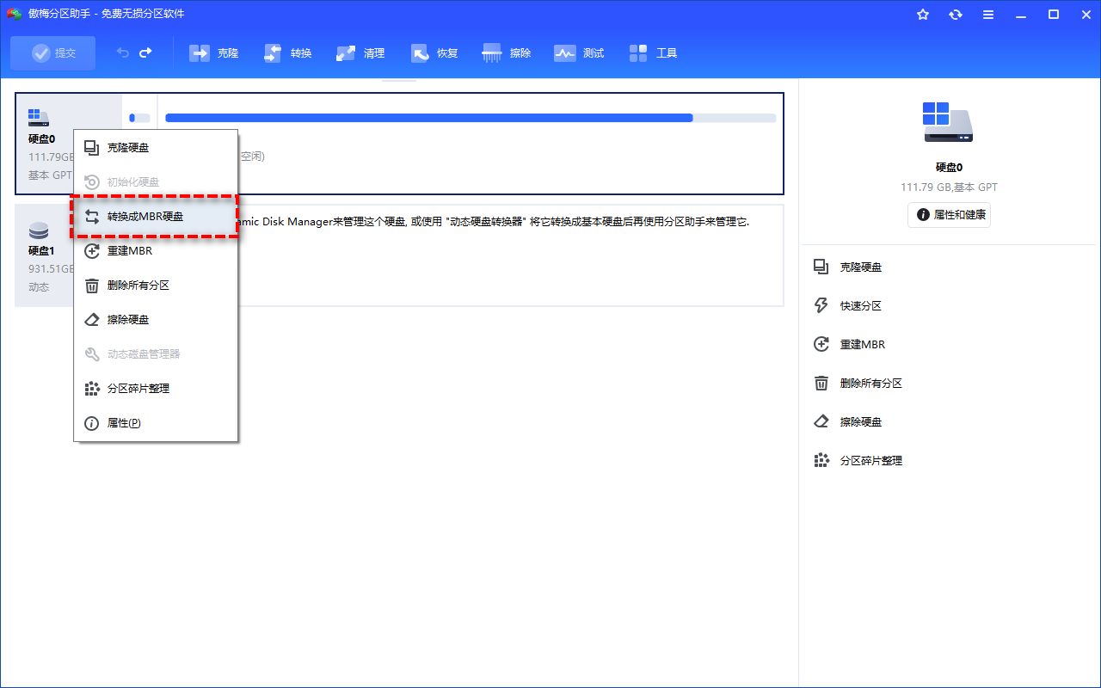Choose 属性(P) in the context menu
Screen dimensions: 1101x688
click(123, 423)
